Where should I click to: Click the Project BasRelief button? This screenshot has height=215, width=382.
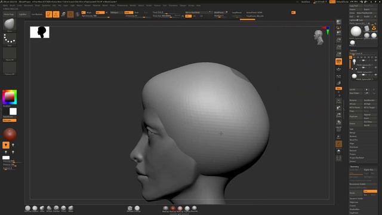point(357,158)
